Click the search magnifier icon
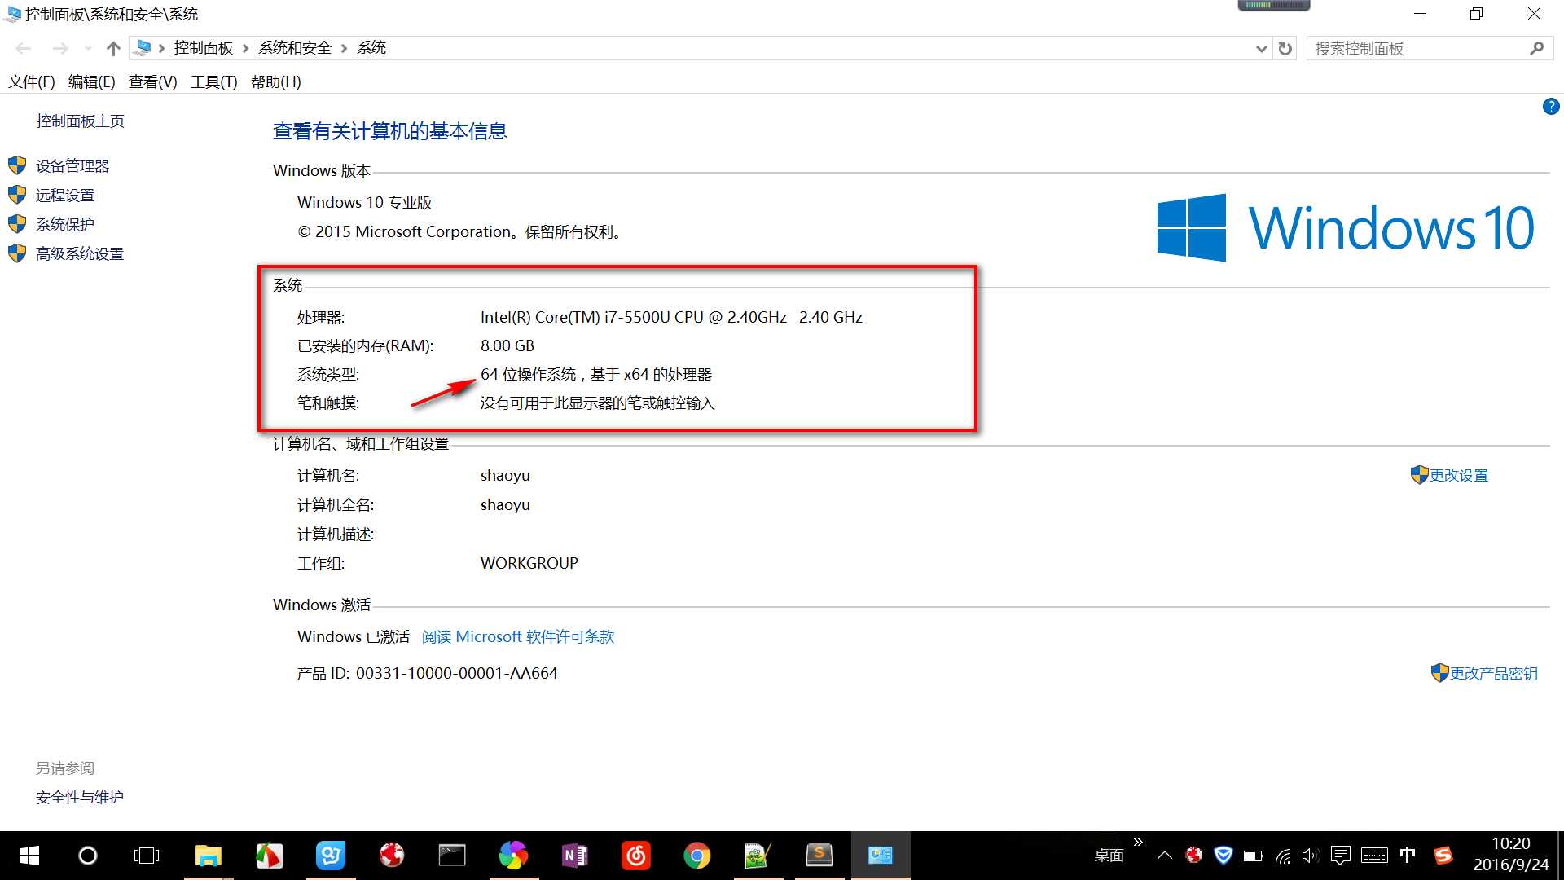 tap(1536, 49)
